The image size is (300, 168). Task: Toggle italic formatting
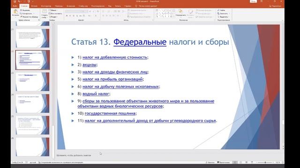(70, 16)
